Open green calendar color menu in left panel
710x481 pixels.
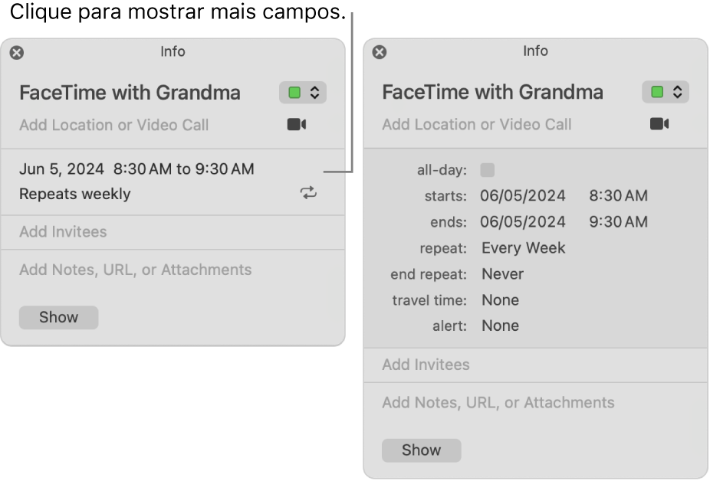point(303,93)
